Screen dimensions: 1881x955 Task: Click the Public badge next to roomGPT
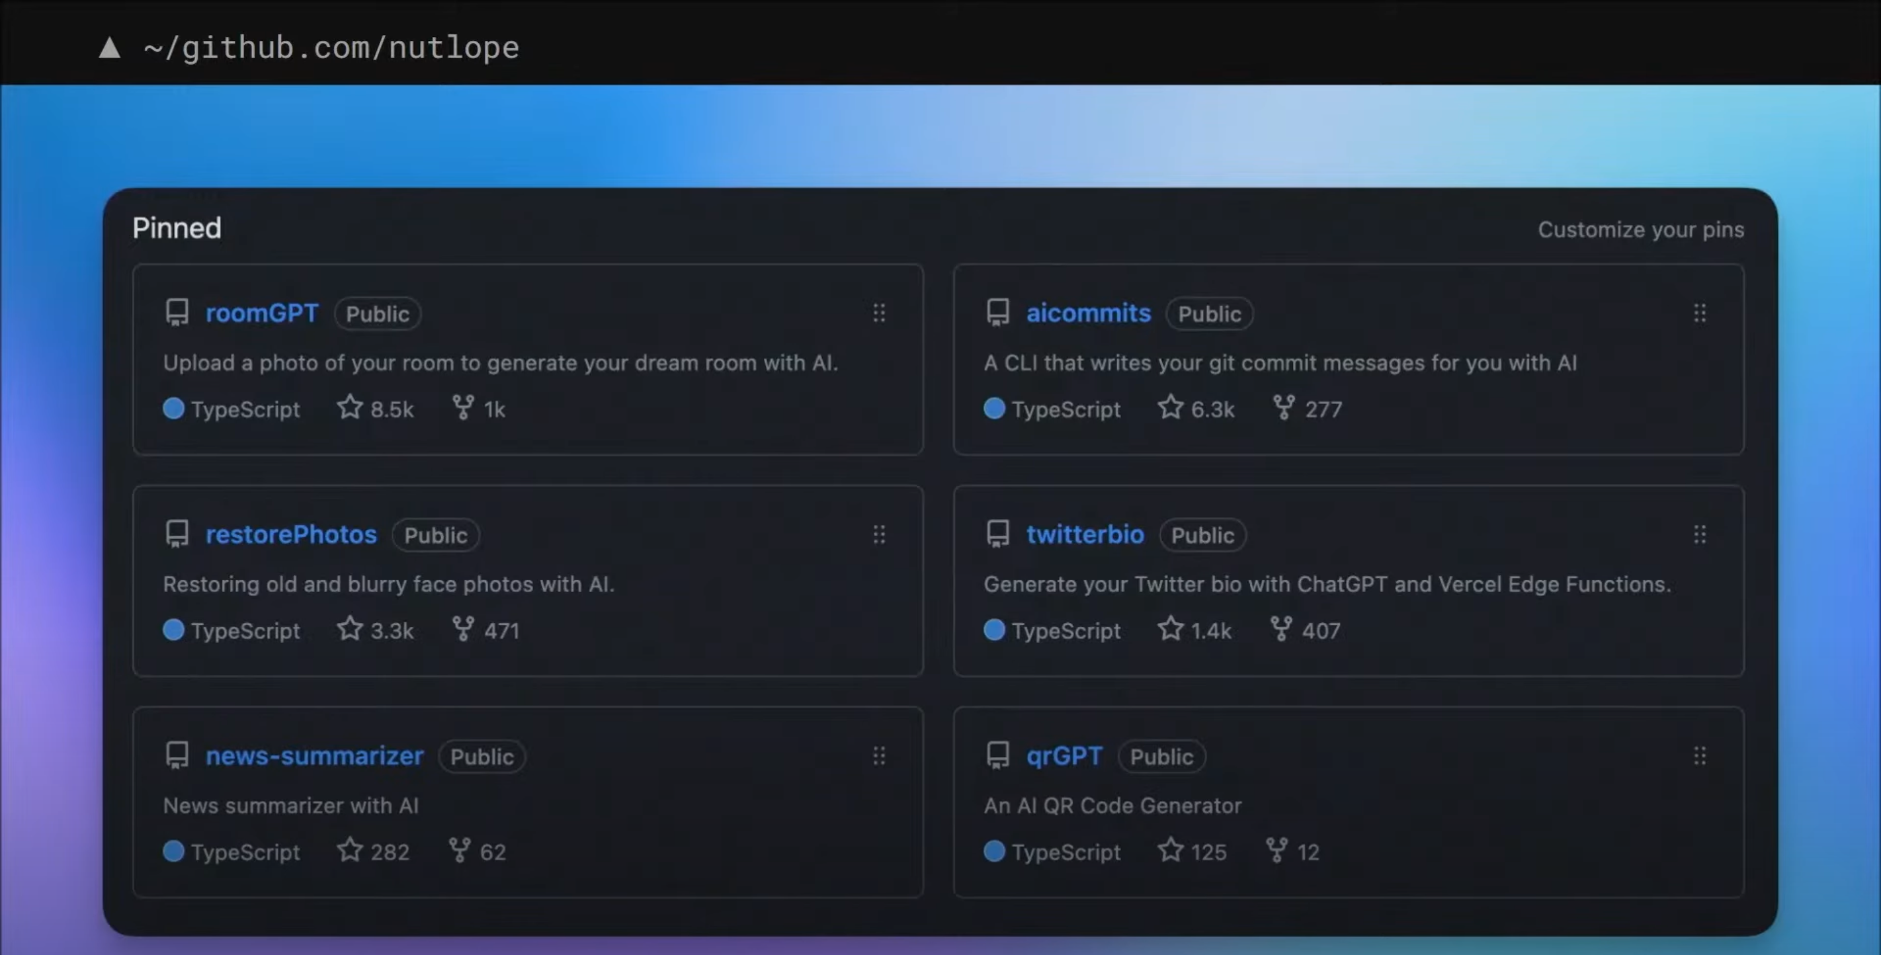point(378,314)
